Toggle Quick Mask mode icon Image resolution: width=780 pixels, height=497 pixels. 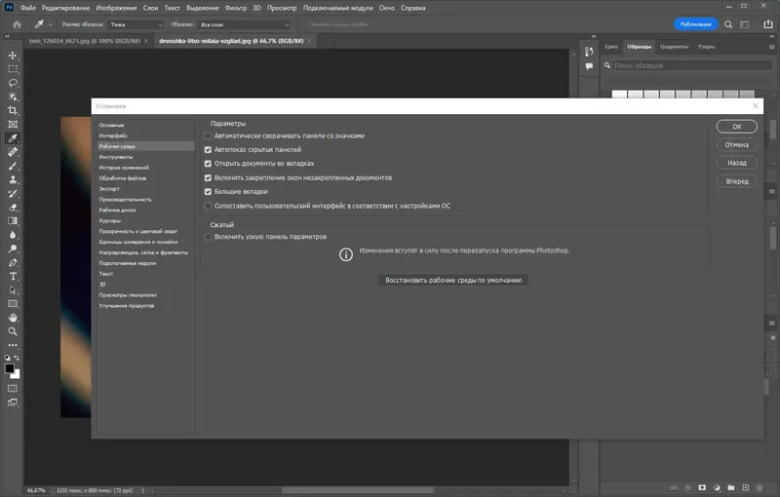pyautogui.click(x=13, y=389)
